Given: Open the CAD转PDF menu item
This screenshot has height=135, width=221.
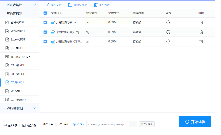Looking at the screenshot, I should pyautogui.click(x=19, y=65).
